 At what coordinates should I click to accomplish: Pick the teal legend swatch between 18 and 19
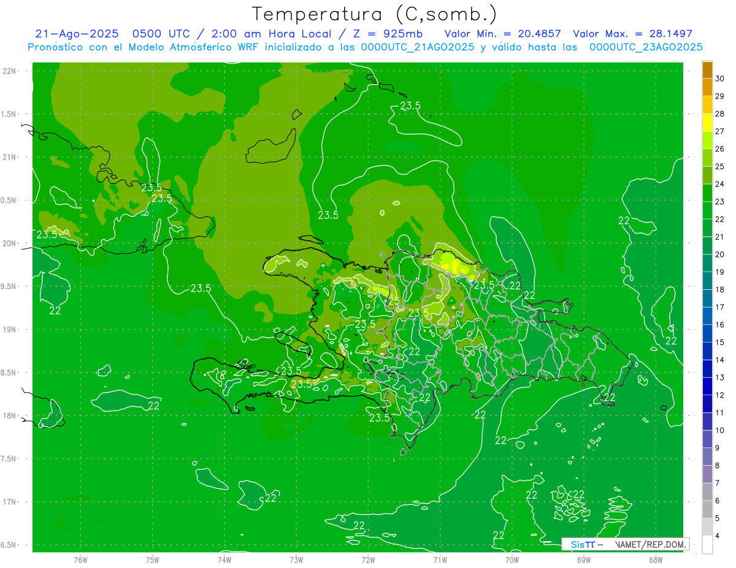[x=707, y=281]
